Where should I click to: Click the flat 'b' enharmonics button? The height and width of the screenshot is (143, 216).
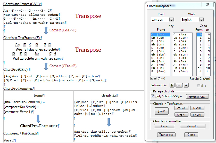[x=172, y=85]
